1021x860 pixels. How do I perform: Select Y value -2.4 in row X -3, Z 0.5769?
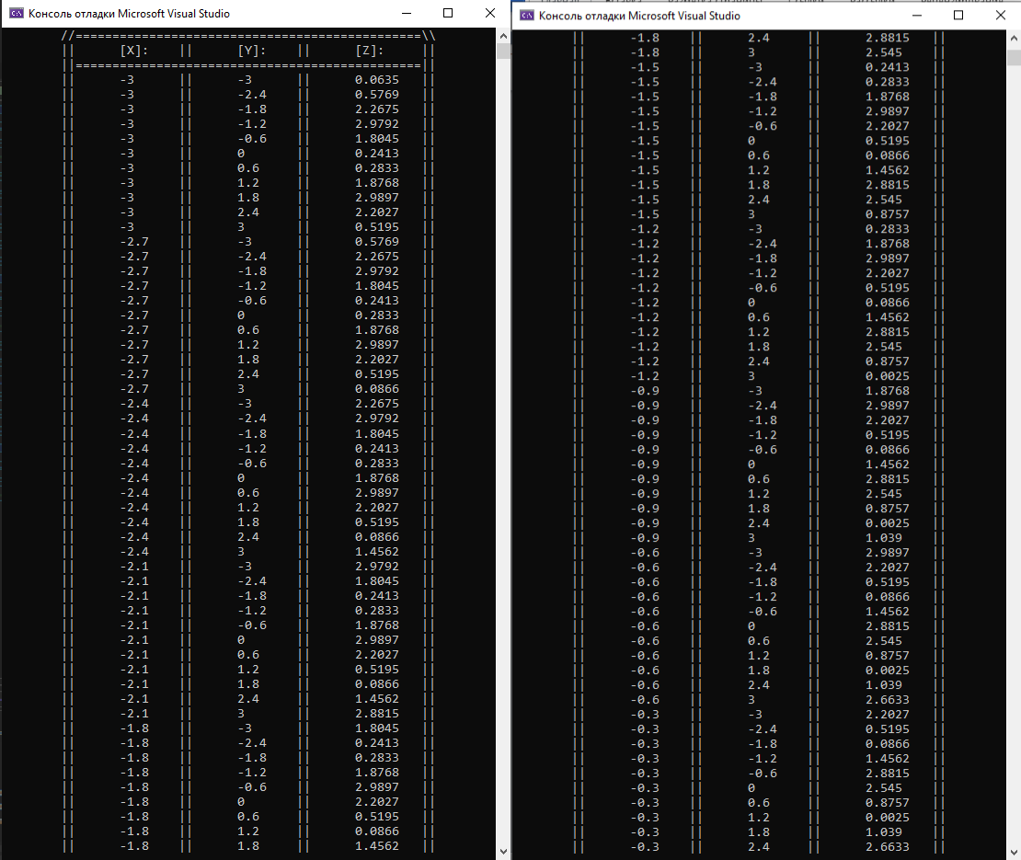point(251,95)
